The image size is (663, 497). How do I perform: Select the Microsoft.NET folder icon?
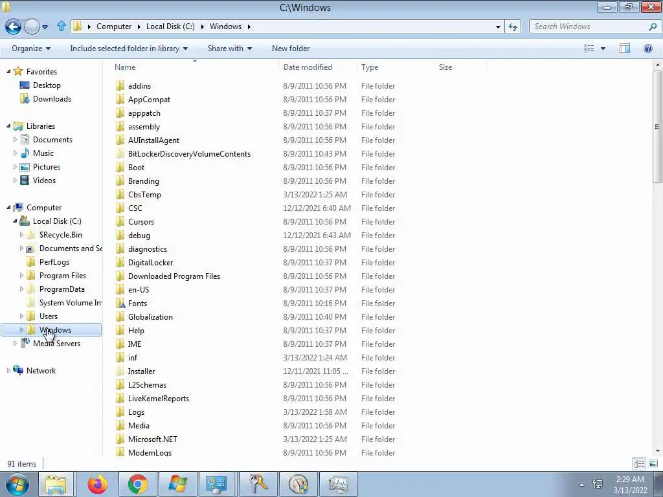[x=120, y=439]
